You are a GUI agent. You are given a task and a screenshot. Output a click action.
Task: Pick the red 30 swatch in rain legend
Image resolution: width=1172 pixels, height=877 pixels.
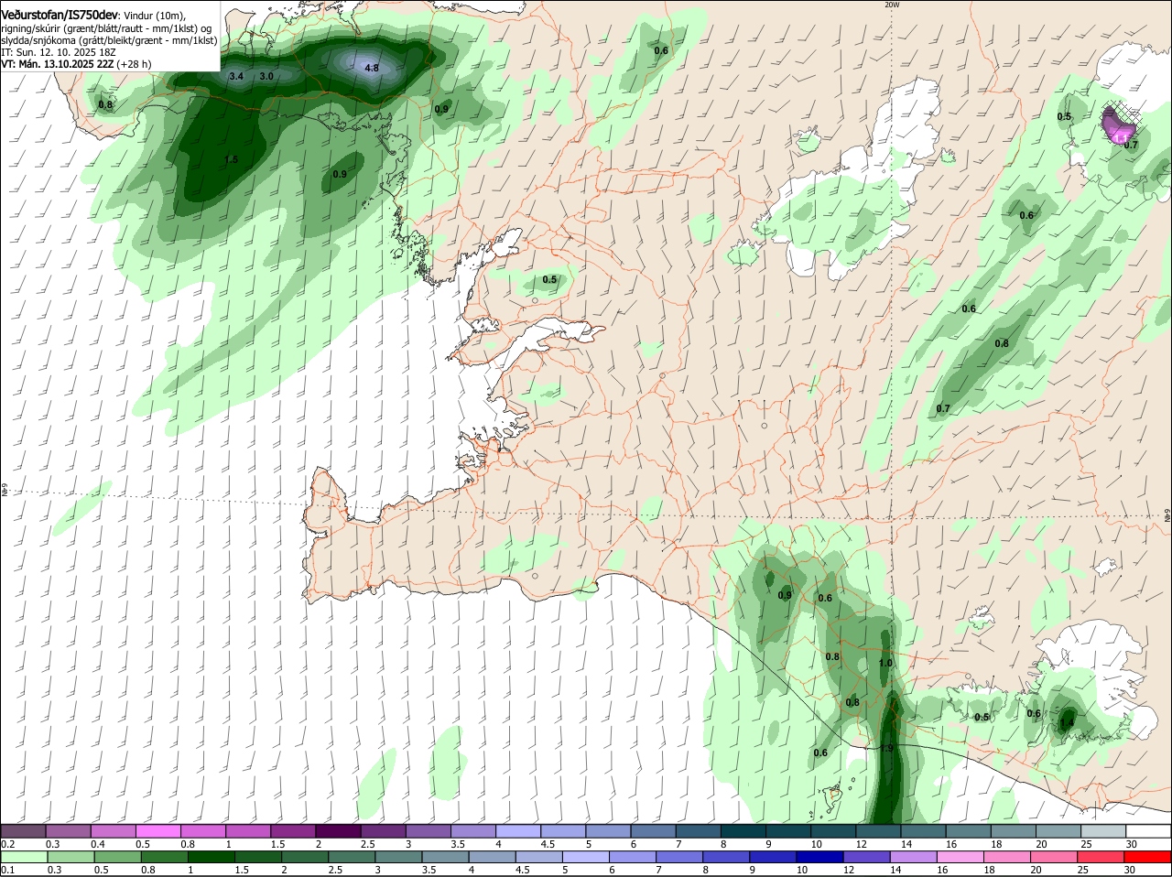[1148, 857]
